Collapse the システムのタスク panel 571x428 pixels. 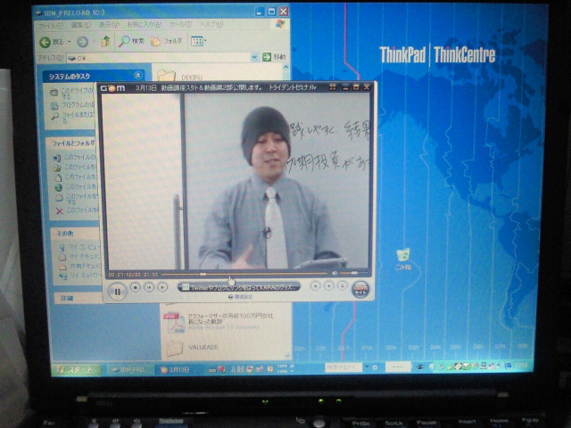[x=138, y=75]
